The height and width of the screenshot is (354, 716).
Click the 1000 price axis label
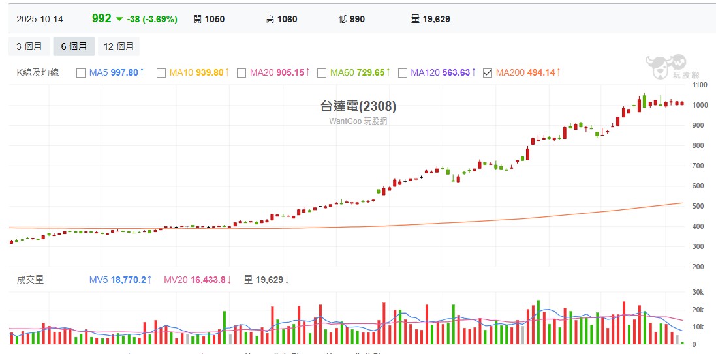click(x=700, y=105)
